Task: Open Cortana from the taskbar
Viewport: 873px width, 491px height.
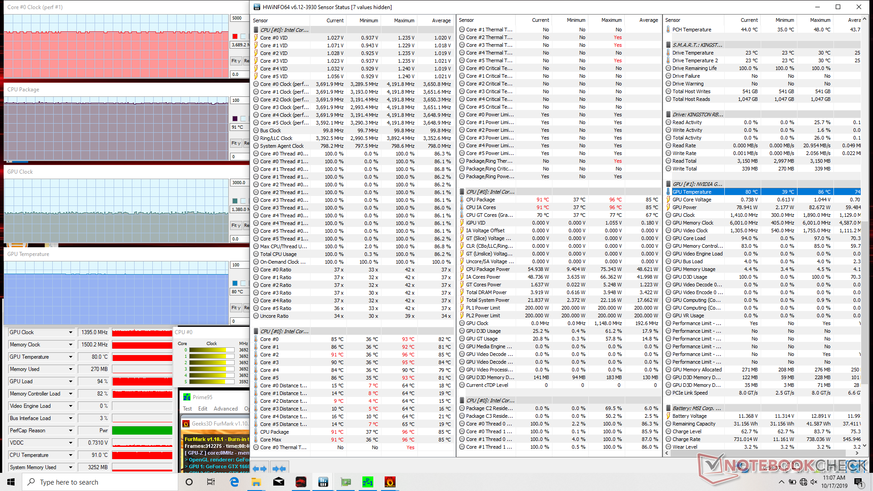Action: [189, 482]
